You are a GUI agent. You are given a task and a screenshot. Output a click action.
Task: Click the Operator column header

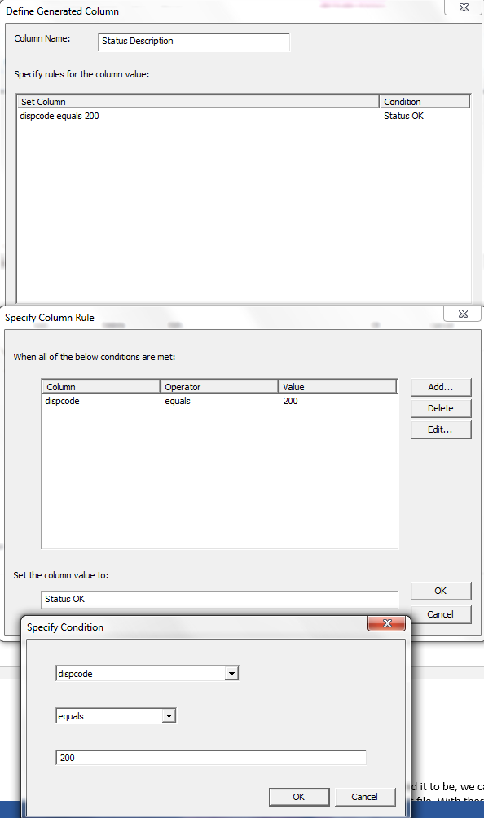218,386
